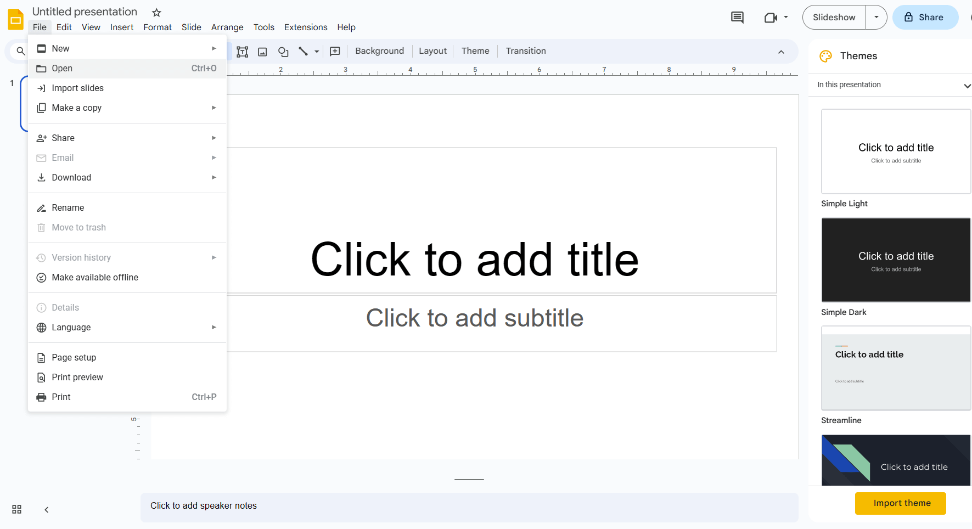
Task: Select the Simple Light theme thumbnail
Action: coord(896,151)
